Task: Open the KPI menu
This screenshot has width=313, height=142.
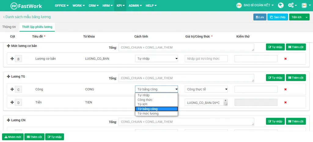Action: pyautogui.click(x=120, y=5)
